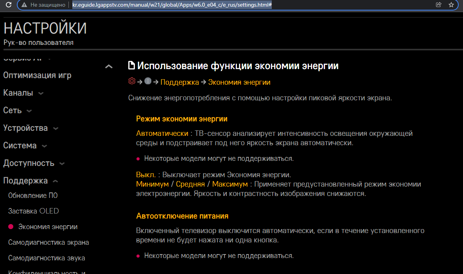Click the document icon beside the section heading
463x274 pixels.
pos(132,66)
